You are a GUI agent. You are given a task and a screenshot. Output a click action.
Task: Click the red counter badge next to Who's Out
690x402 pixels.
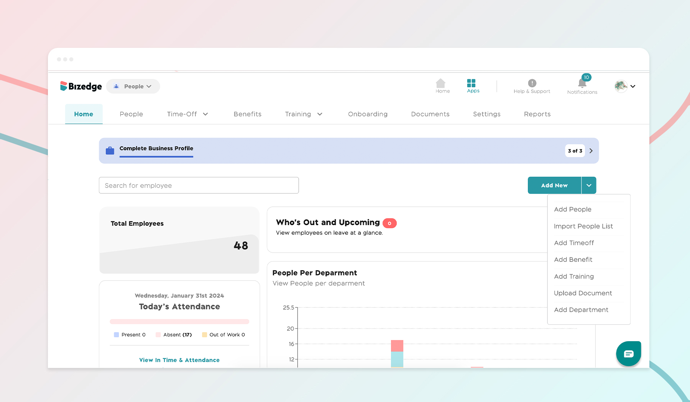389,223
